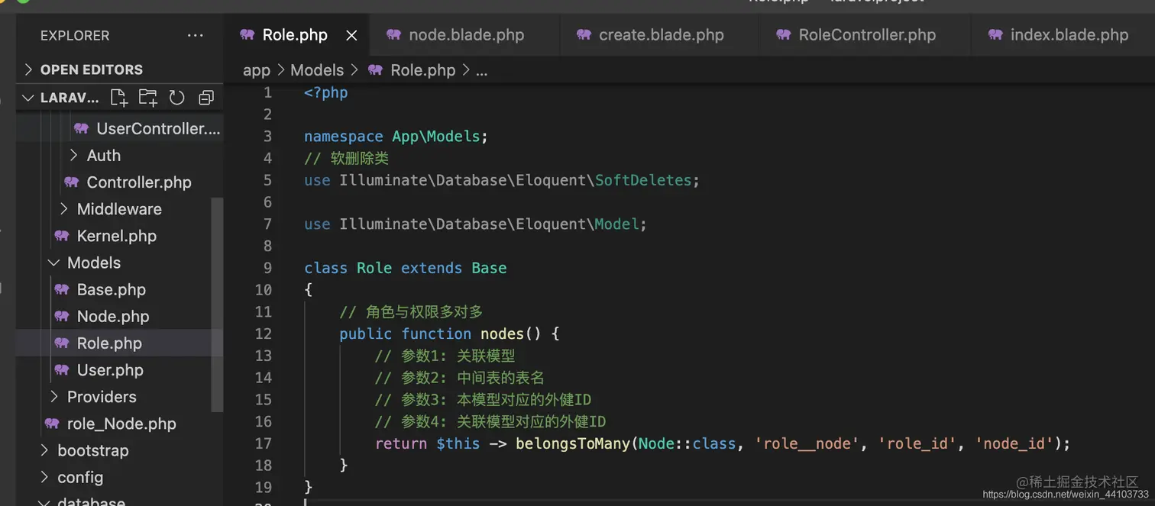Click the PHP icon beside Role.php breadcrumb

point(375,70)
